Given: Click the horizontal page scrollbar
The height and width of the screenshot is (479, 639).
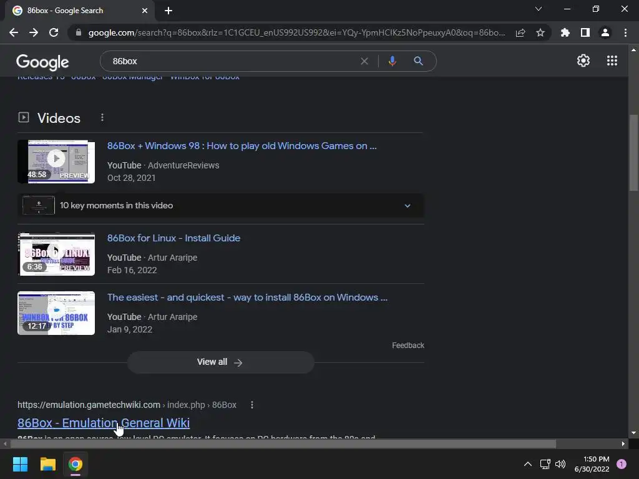Looking at the screenshot, I should pyautogui.click(x=283, y=443).
